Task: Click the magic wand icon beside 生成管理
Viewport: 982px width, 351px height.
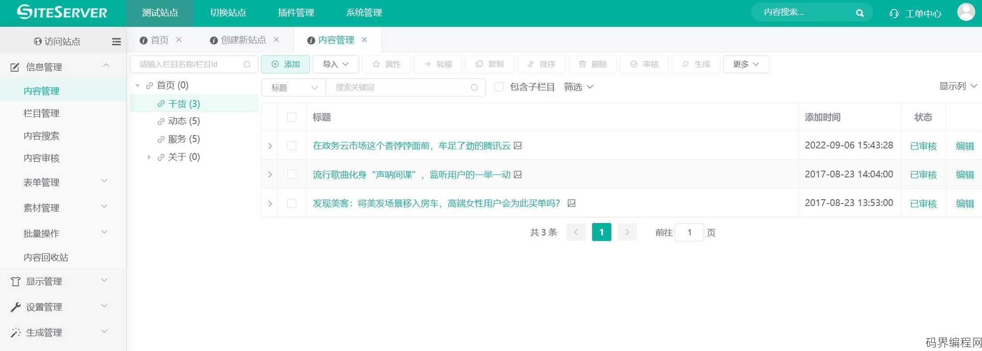Action: click(x=16, y=332)
